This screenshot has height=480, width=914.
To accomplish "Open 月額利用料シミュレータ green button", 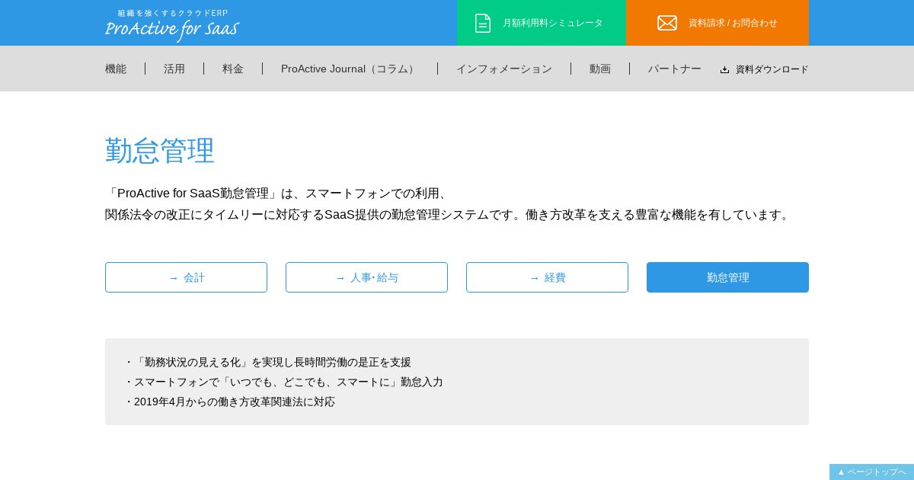I will (542, 23).
